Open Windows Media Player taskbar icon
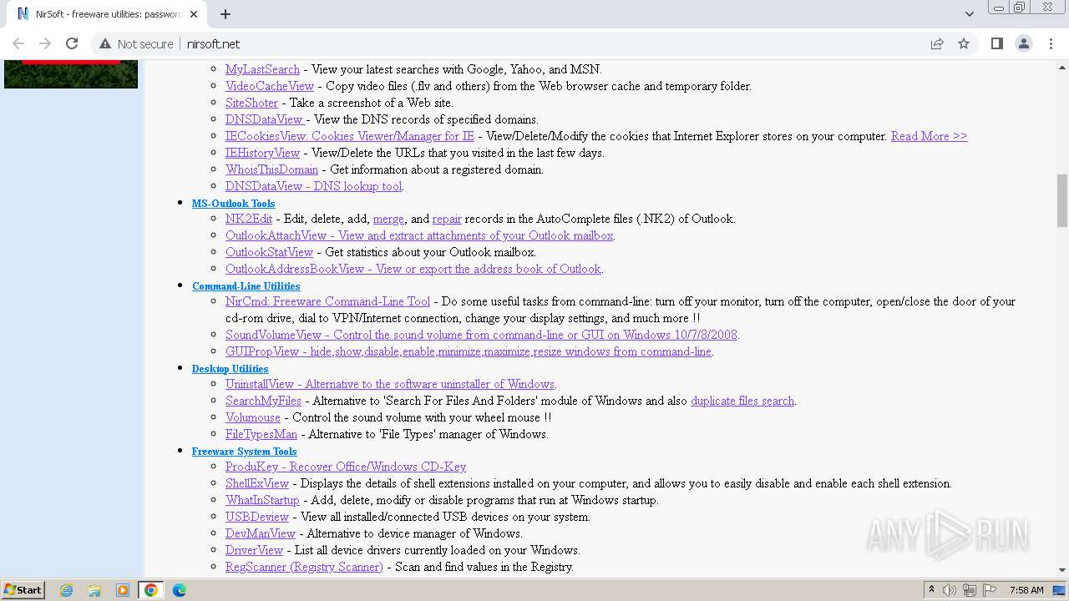The image size is (1069, 601). pos(123,590)
